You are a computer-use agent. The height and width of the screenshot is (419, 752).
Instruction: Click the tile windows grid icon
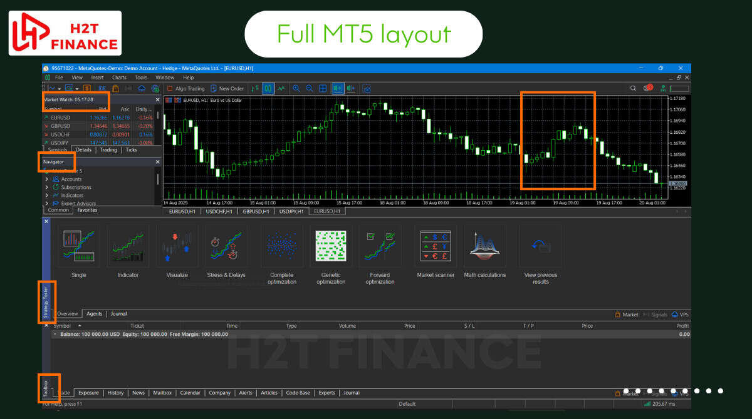click(323, 88)
